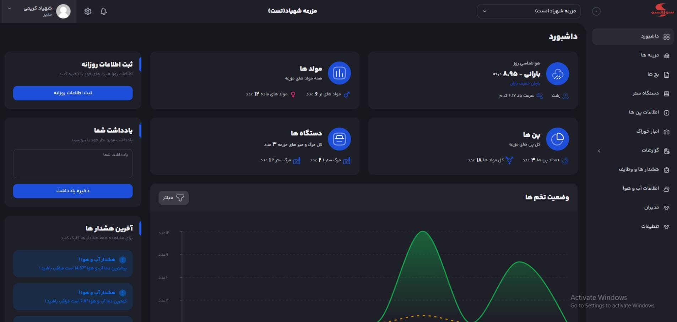
Task: Click the male breeders مولد های نر icon
Action: pyautogui.click(x=347, y=94)
